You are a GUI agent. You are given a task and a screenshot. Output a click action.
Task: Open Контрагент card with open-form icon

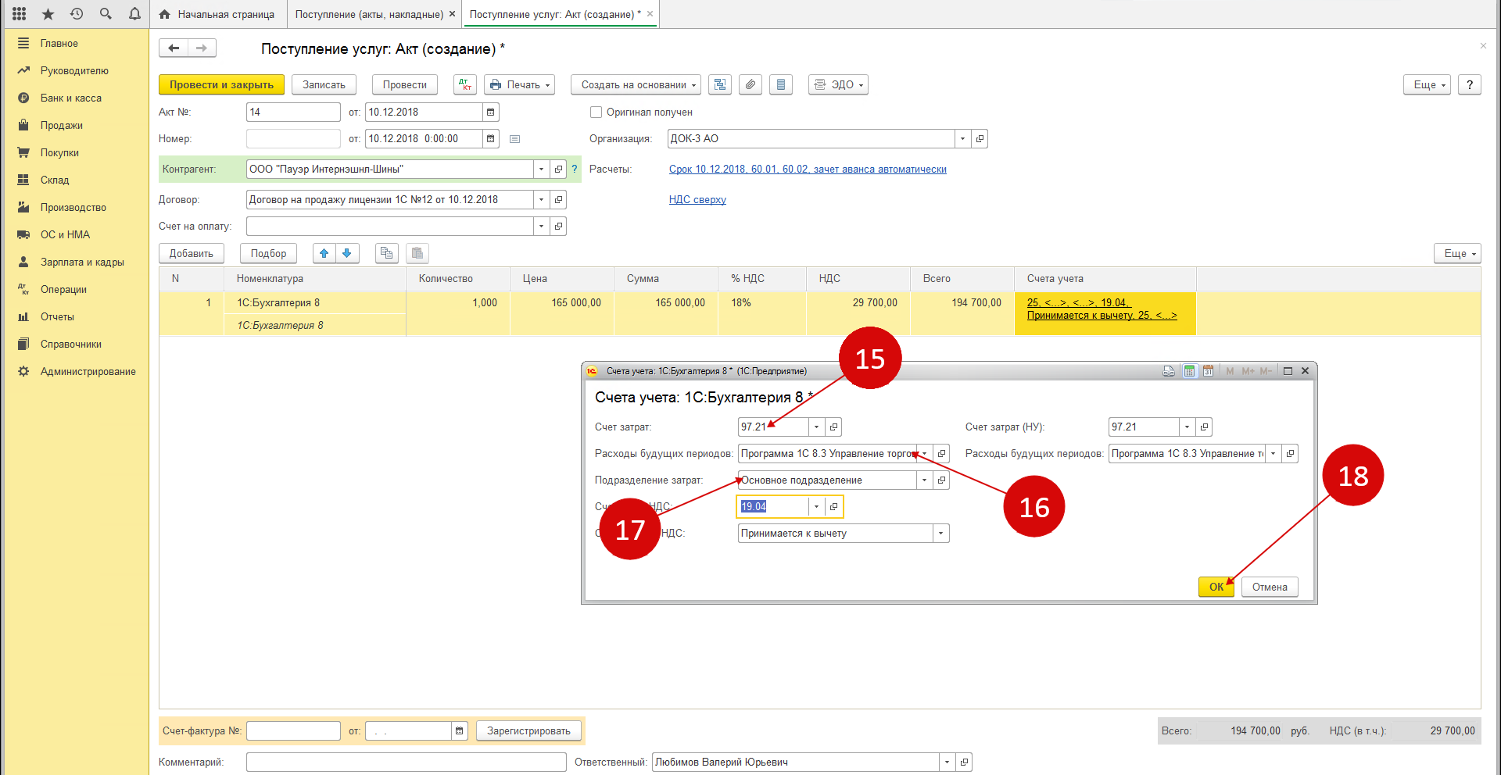click(x=558, y=170)
